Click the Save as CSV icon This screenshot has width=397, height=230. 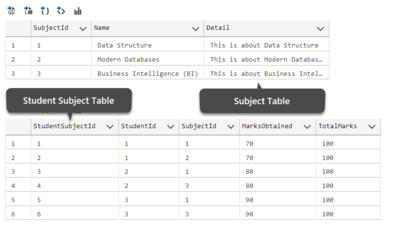click(11, 11)
